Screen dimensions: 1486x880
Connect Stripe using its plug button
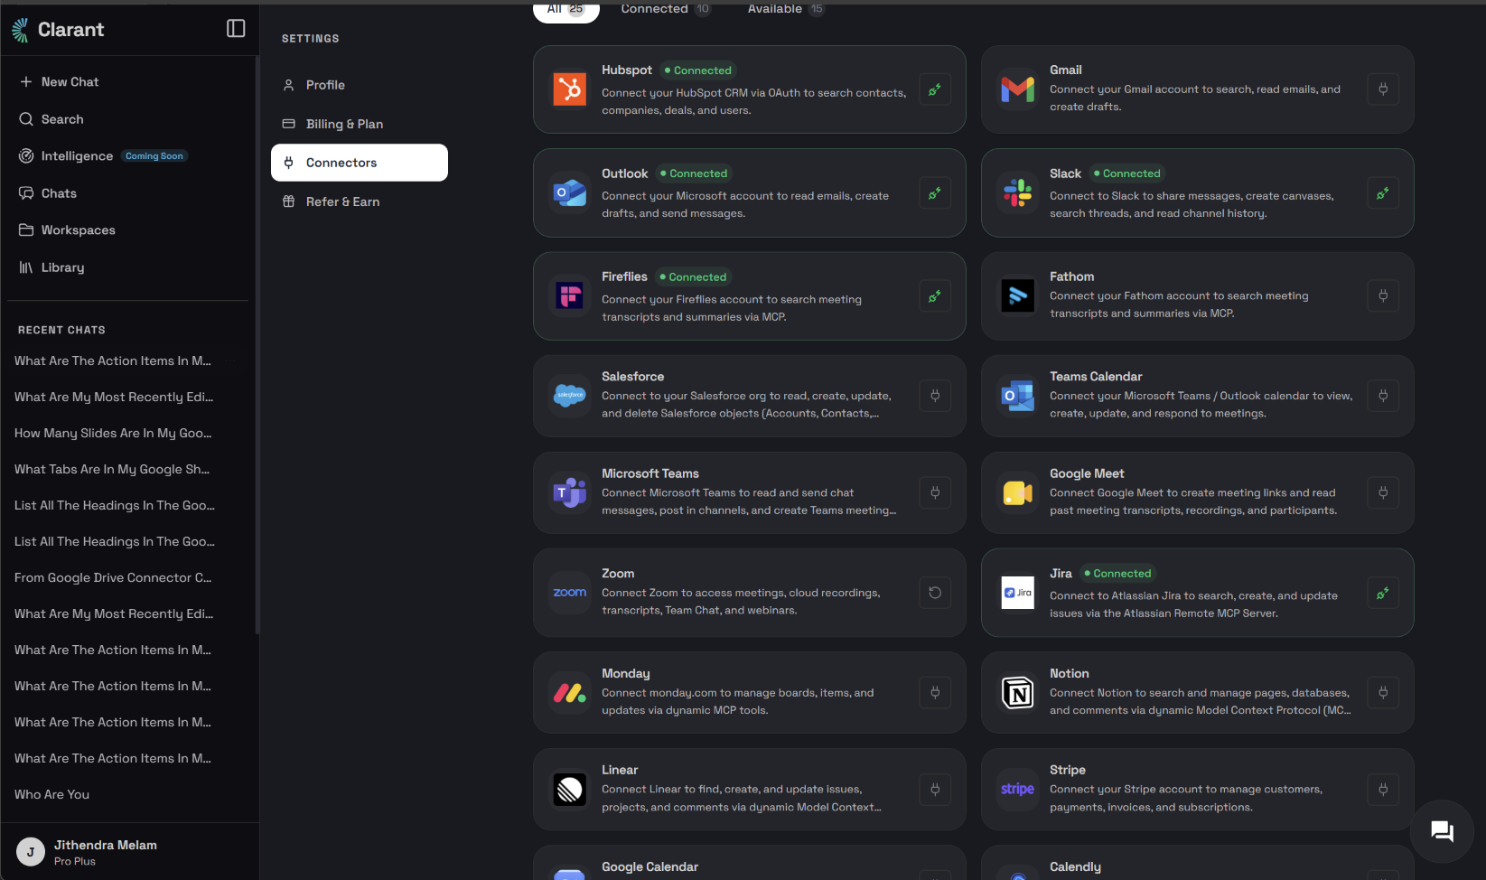pos(1383,790)
